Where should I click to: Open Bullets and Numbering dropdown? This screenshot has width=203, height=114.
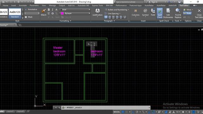[x=117, y=10]
